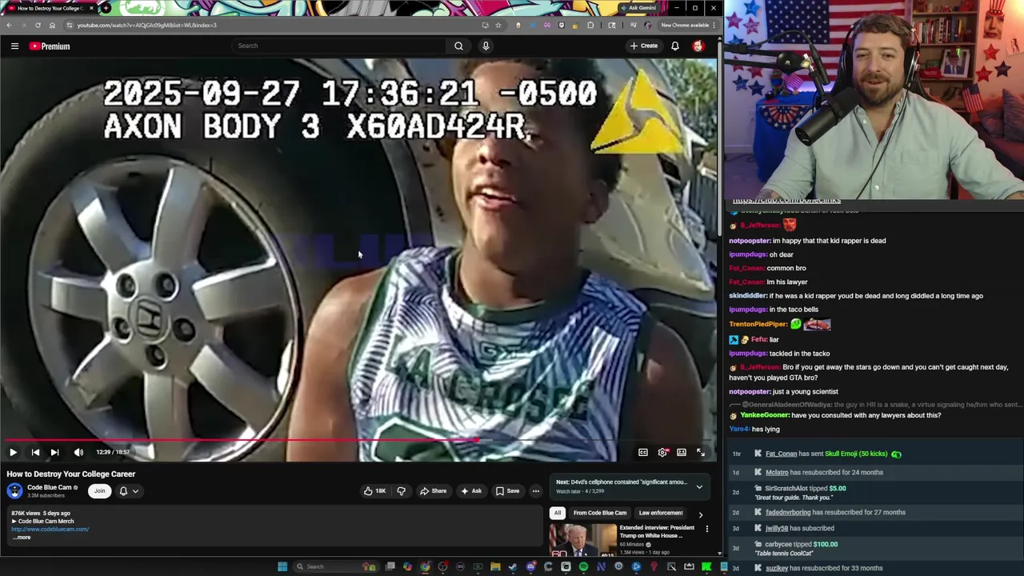Open YouTube notifications bell in header
This screenshot has width=1024, height=576.
tap(675, 46)
